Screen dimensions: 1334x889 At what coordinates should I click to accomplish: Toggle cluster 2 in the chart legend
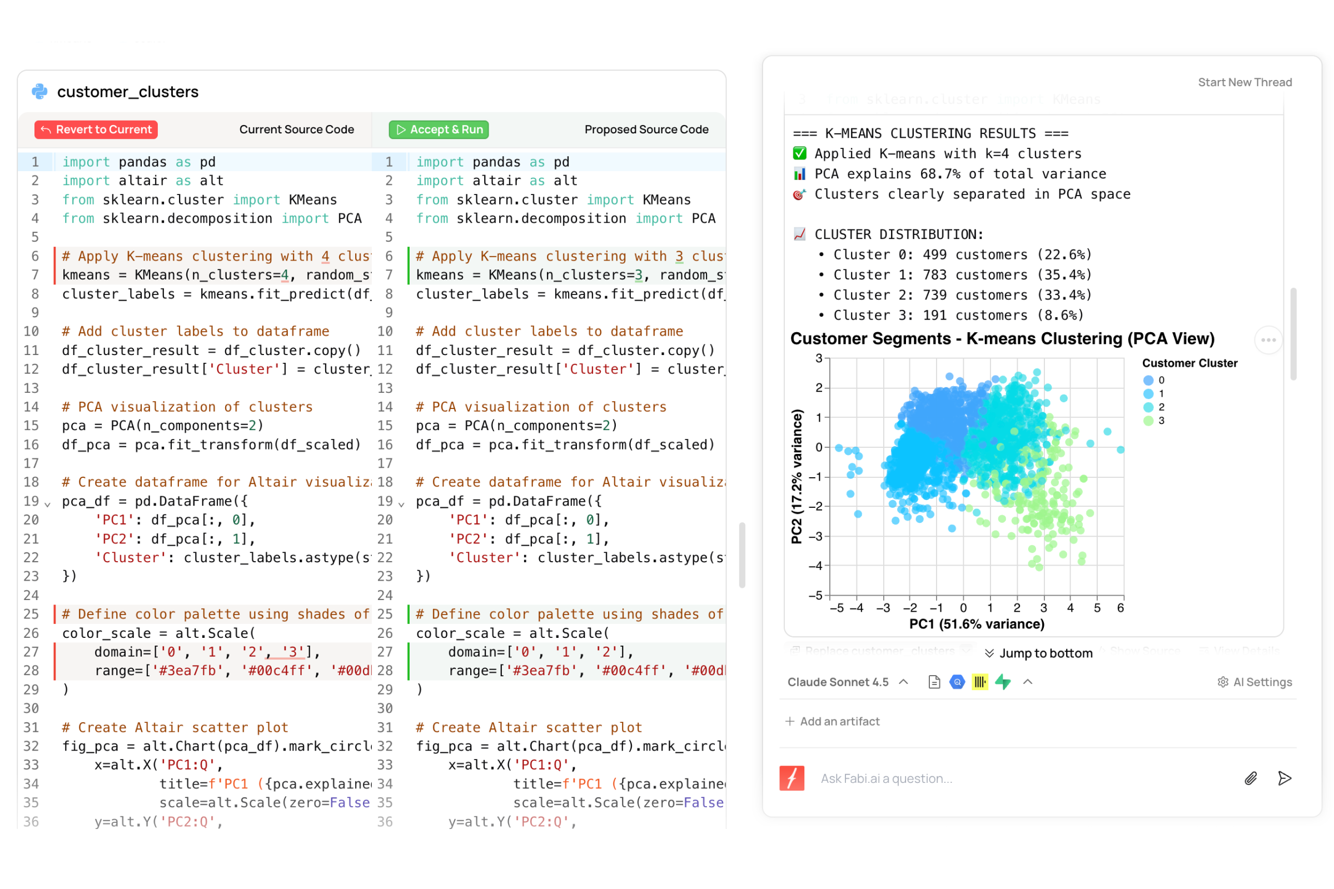tap(1148, 407)
